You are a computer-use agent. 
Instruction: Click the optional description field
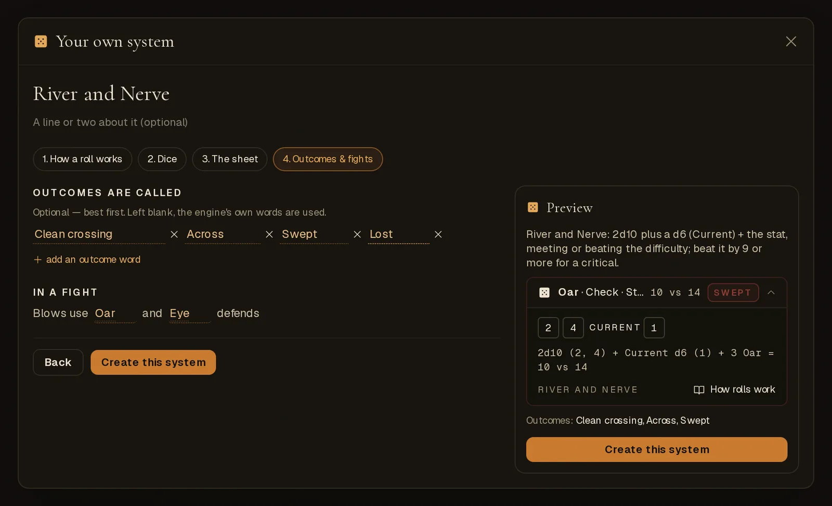[x=110, y=122]
